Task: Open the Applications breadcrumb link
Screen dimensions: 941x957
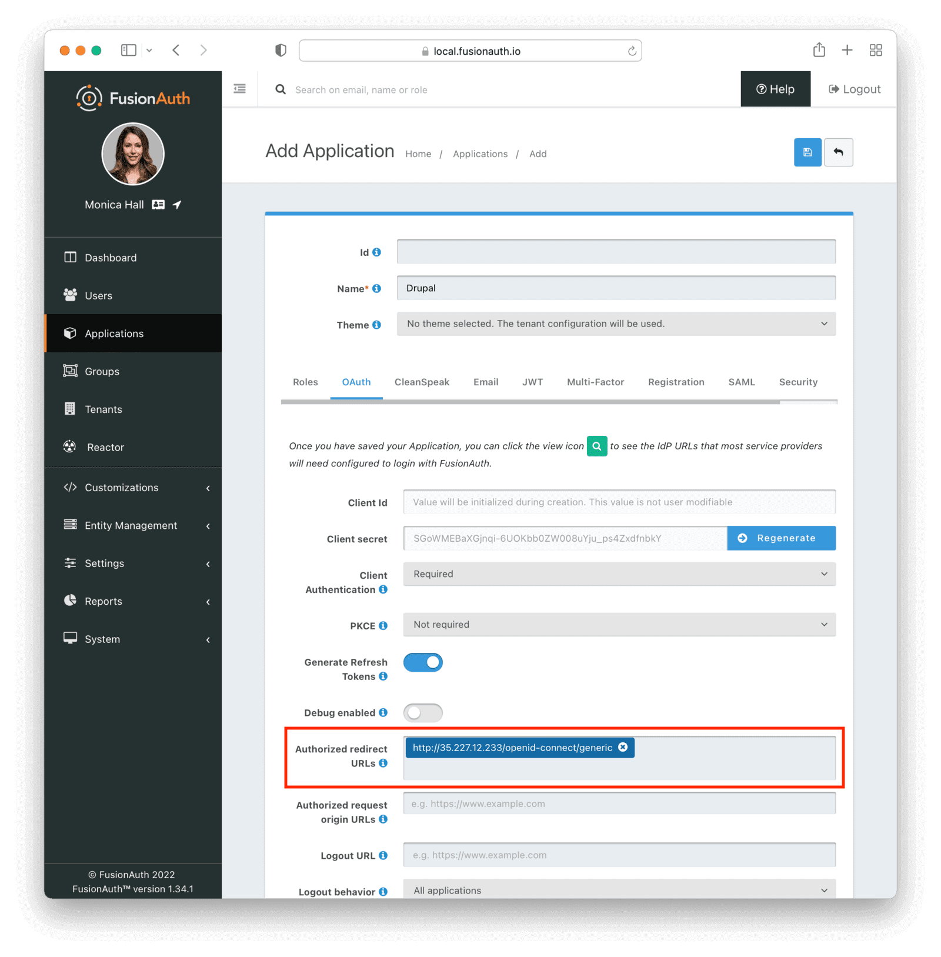Action: click(479, 154)
